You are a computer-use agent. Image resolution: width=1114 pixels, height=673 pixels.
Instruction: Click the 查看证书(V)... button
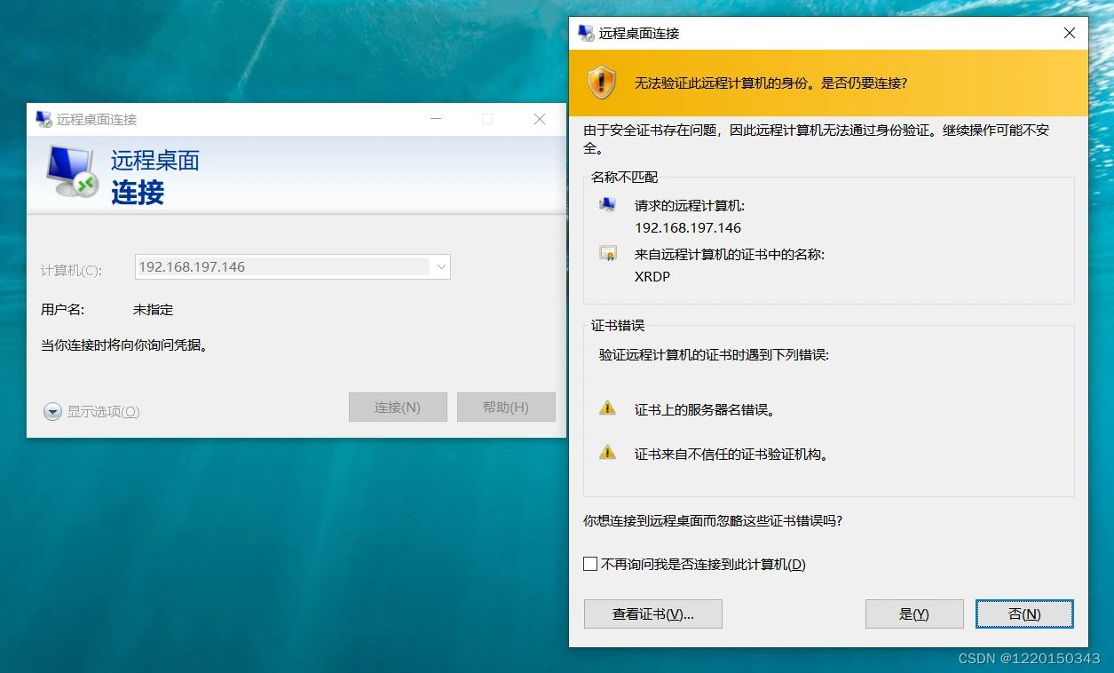[653, 614]
